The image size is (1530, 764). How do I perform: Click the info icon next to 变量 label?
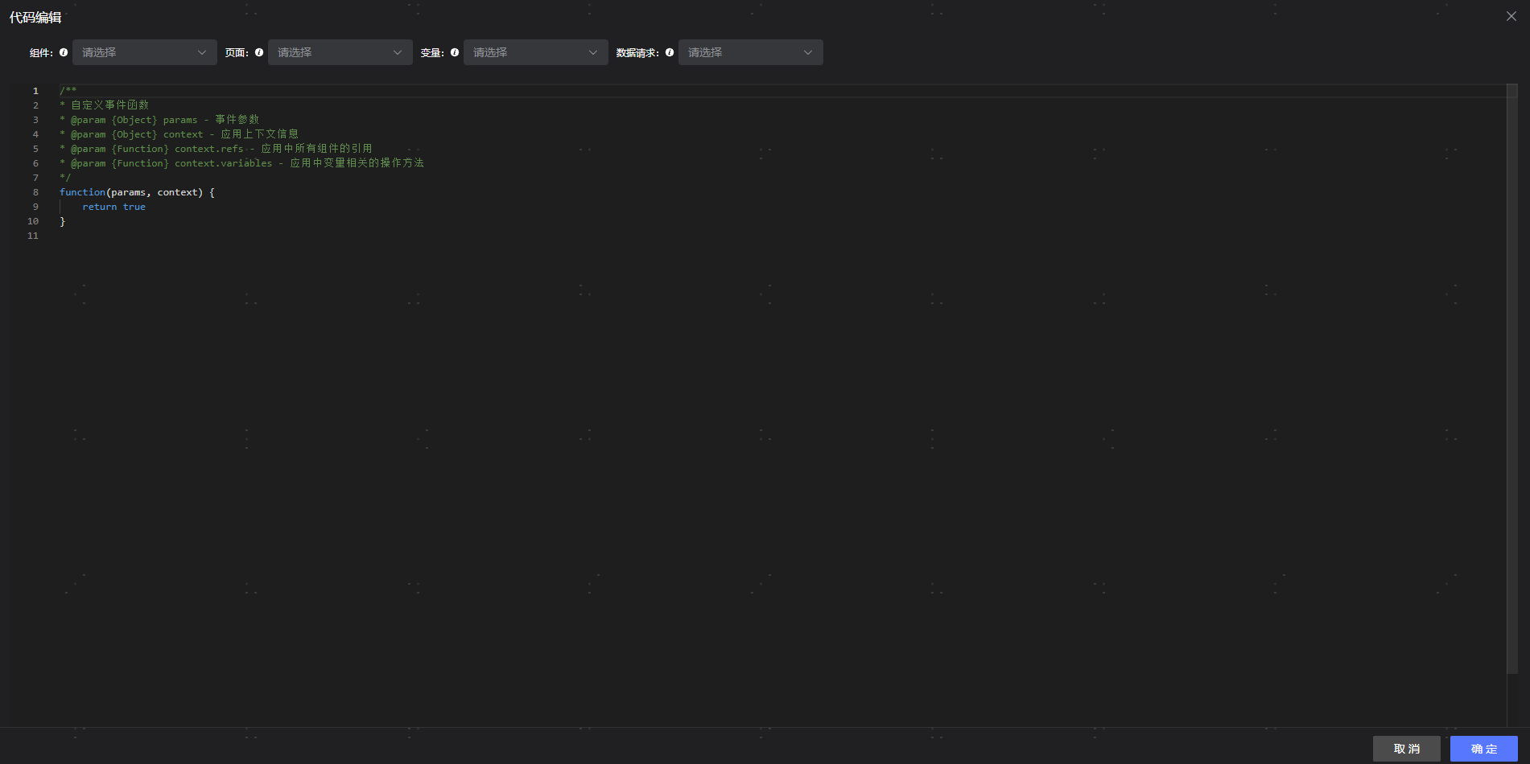coord(455,52)
